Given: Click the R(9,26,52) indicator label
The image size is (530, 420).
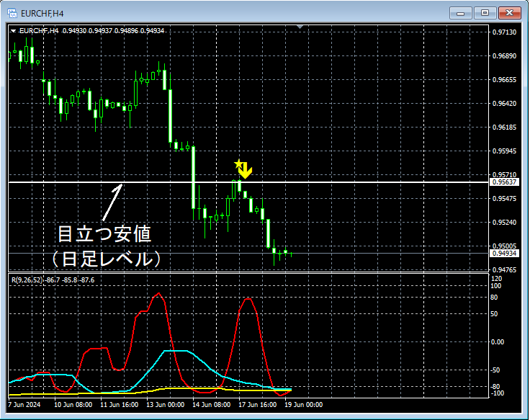Looking at the screenshot, I should [53, 280].
